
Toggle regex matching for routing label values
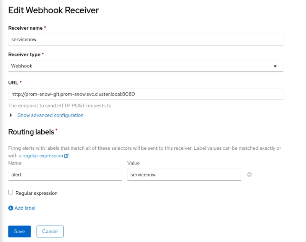[10, 192]
